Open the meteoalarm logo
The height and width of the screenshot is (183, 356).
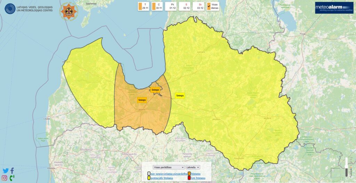334,8
